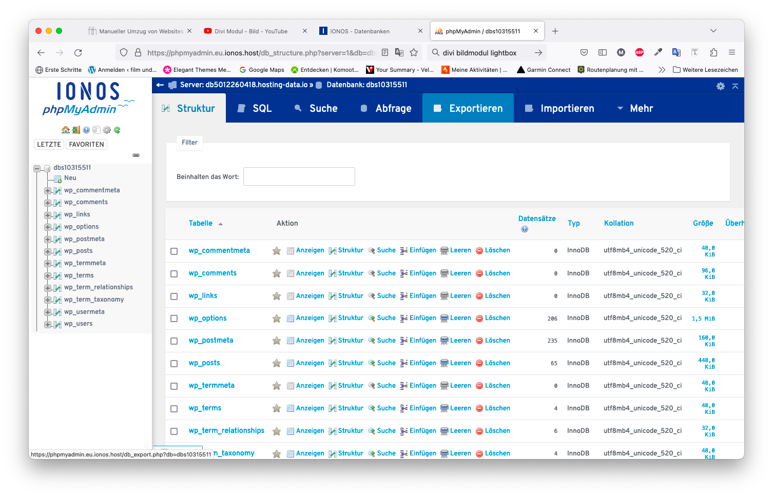
Task: Click the green reload navigation icon
Action: click(117, 130)
